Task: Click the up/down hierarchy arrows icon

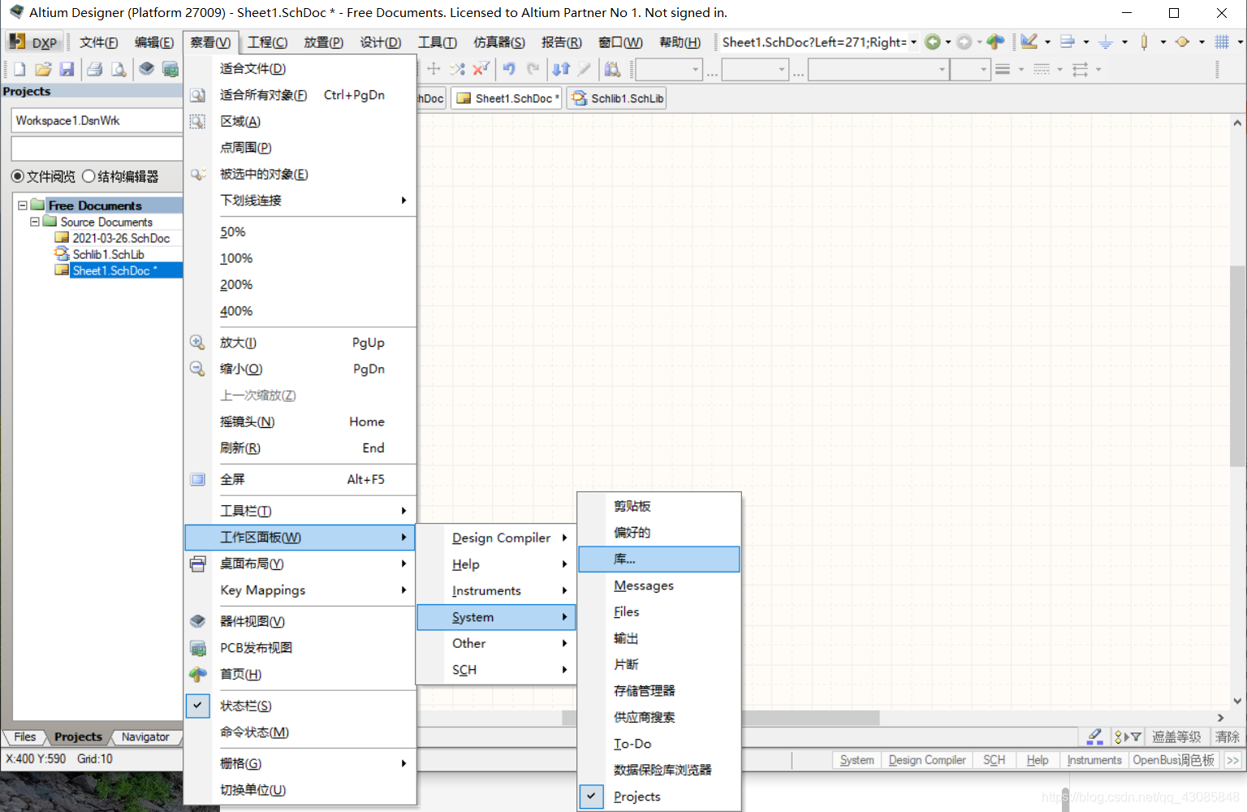Action: coord(561,70)
